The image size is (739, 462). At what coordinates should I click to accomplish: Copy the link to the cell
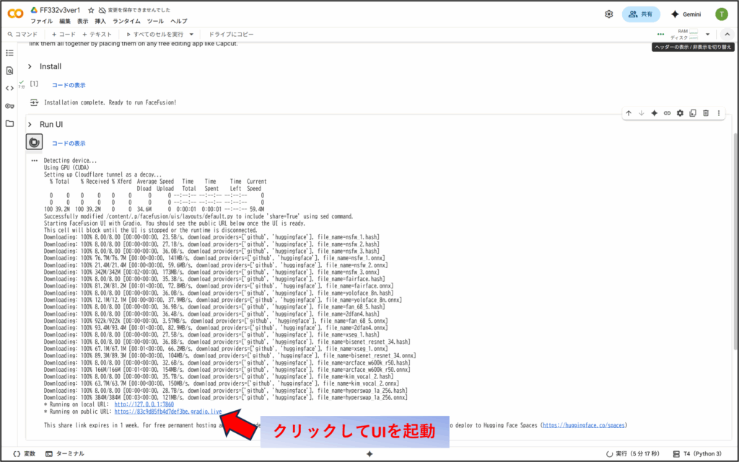tap(667, 113)
